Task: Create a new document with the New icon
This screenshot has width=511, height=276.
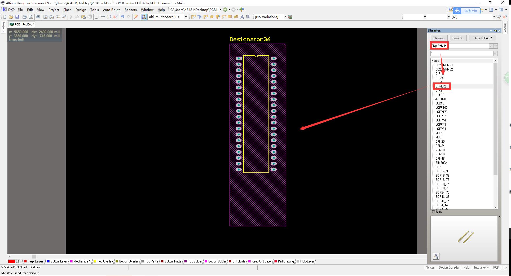Action: (x=5, y=17)
